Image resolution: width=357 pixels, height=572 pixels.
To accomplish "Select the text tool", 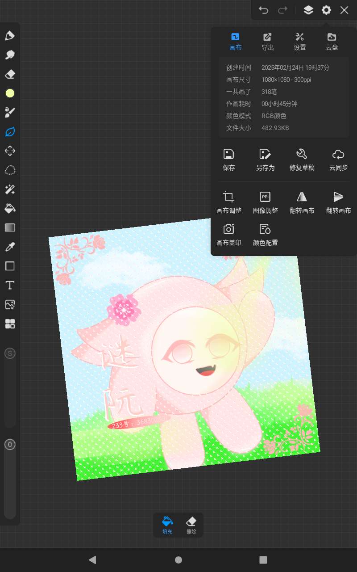I will (10, 286).
